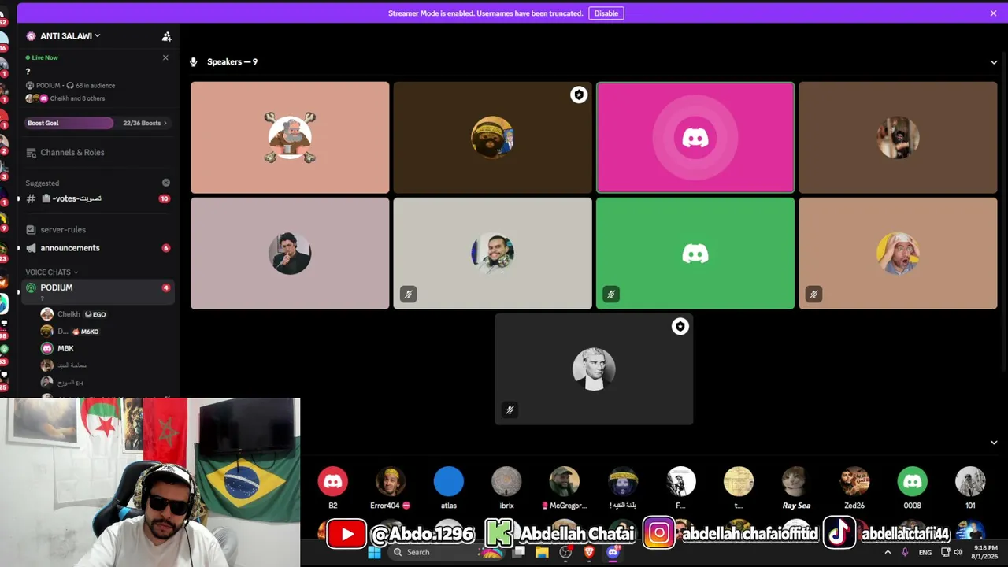The width and height of the screenshot is (1008, 567).
Task: Click muted mic icon on green speaker tile
Action: 611,295
